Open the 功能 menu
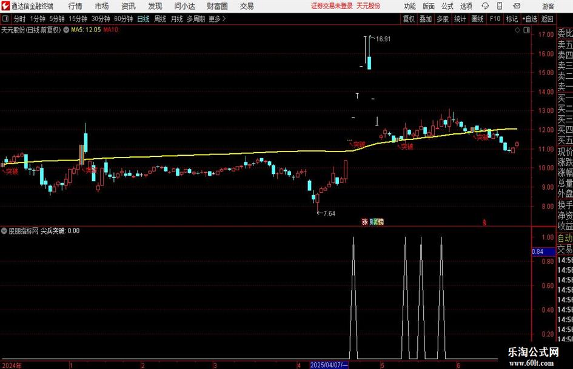Image resolution: width=573 pixels, height=369 pixels. 410,6
